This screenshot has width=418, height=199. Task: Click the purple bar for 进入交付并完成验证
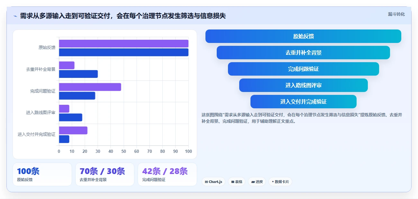tap(73, 130)
